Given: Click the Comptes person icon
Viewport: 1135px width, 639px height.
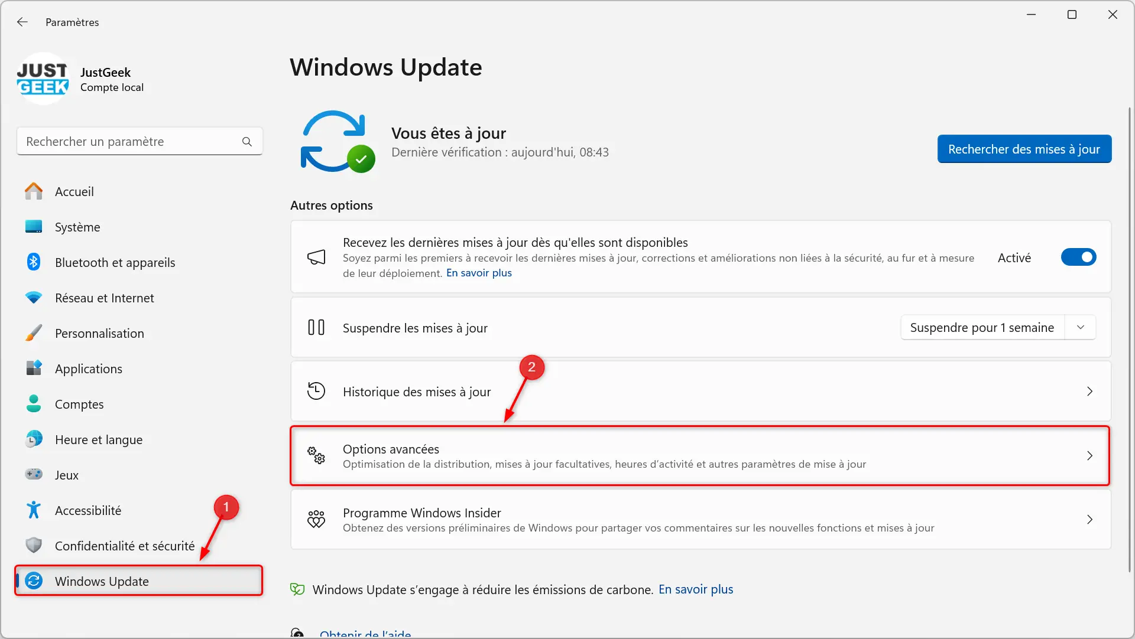Looking at the screenshot, I should (x=34, y=404).
